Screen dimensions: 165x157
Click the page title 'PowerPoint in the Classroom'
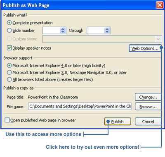click(x=53, y=97)
